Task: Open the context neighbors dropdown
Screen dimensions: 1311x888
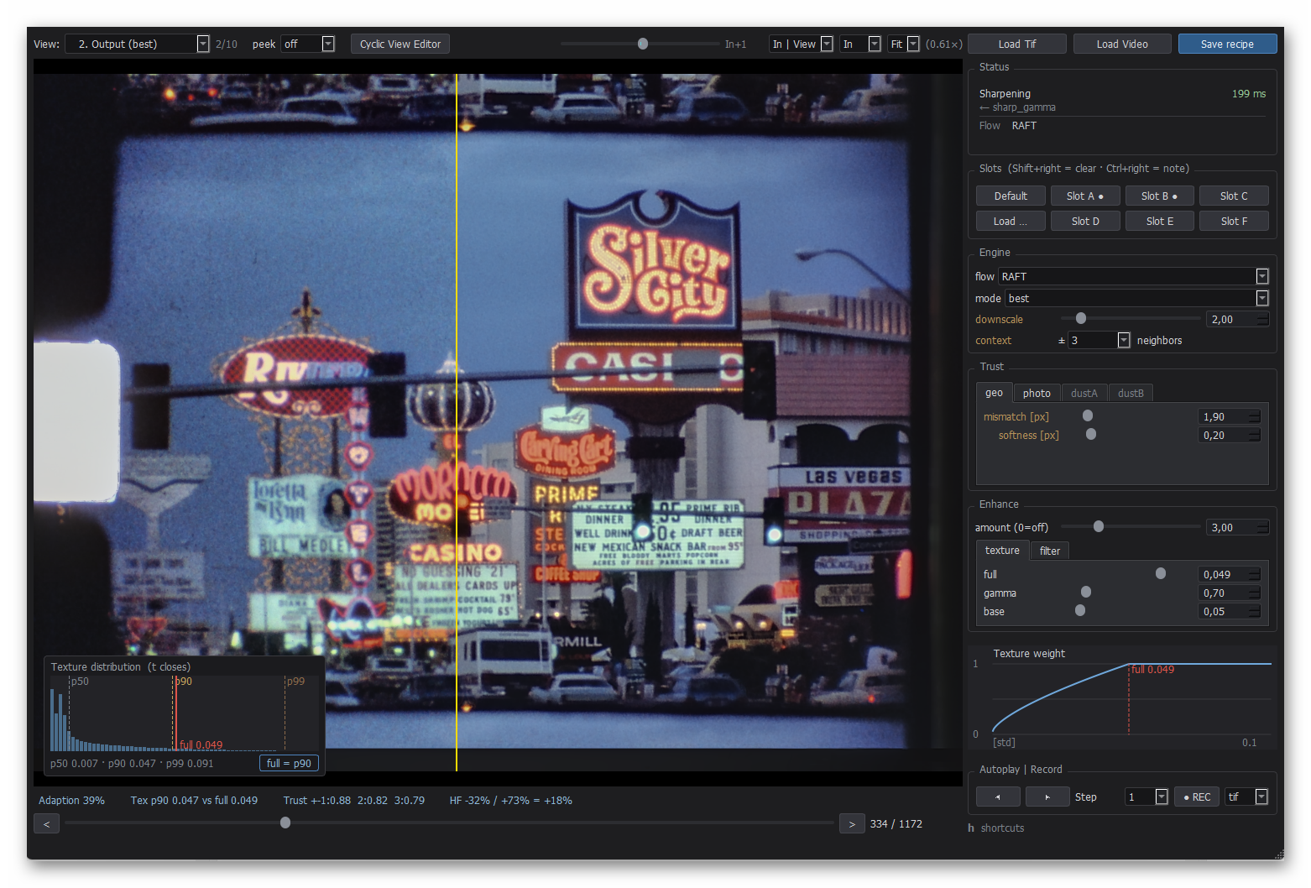Action: [1099, 340]
